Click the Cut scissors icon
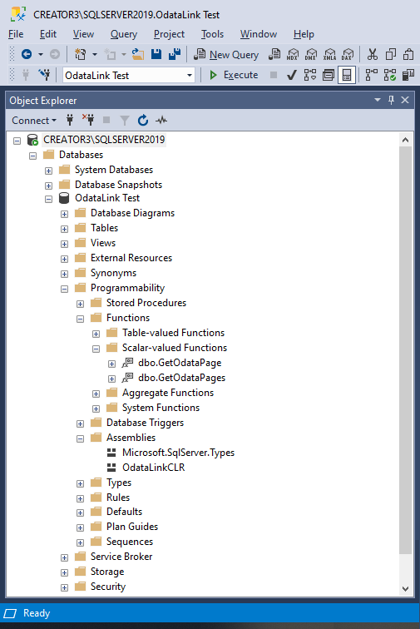This screenshot has height=629, width=420. [x=373, y=54]
